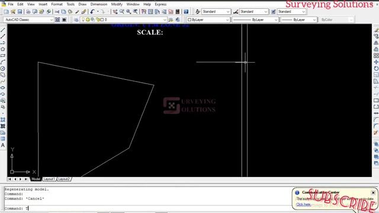Click layer 0 color square swatch
Viewport: 379px width, 213px height.
coord(102,20)
